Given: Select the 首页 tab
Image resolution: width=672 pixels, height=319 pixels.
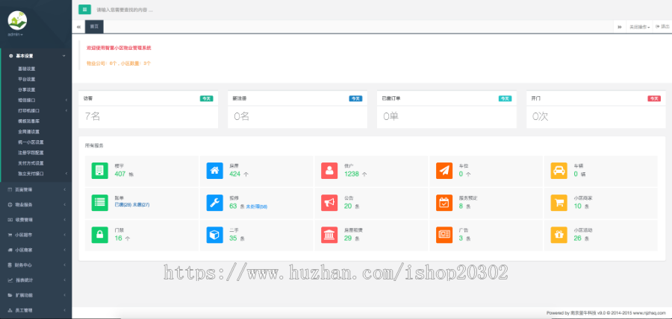Looking at the screenshot, I should [94, 27].
